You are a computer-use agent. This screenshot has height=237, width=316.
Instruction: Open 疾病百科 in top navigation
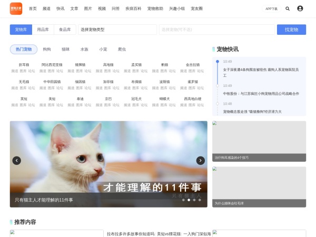pyautogui.click(x=133, y=8)
